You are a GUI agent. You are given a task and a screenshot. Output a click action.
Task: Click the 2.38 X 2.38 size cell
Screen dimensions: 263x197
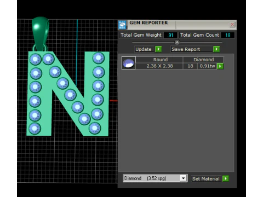pyautogui.click(x=159, y=66)
